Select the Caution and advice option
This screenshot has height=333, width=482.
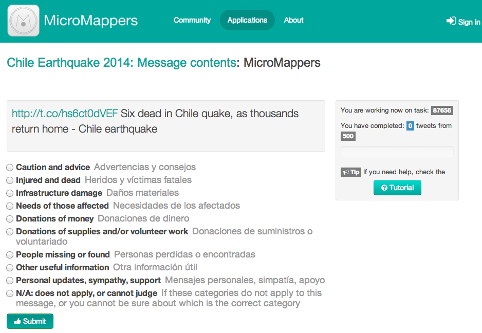tap(10, 168)
